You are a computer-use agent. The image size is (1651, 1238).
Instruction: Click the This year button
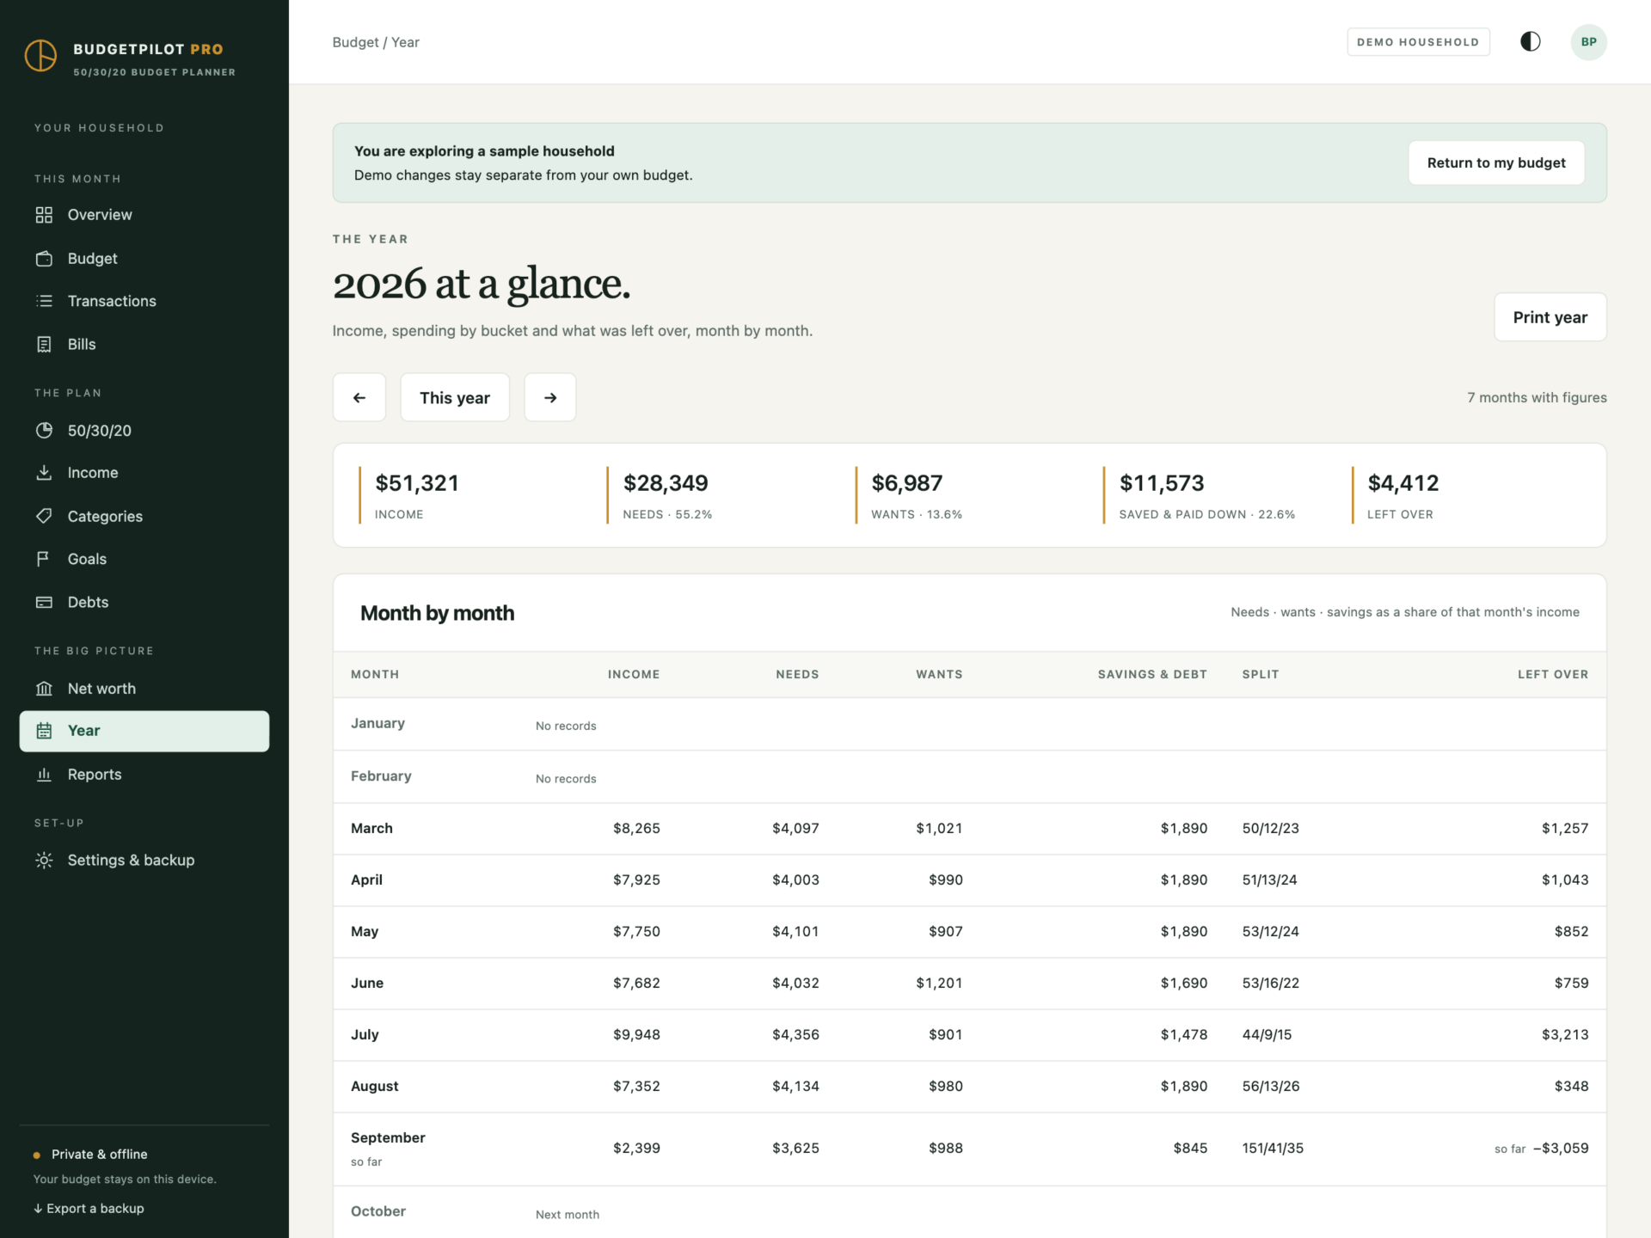pyautogui.click(x=455, y=397)
